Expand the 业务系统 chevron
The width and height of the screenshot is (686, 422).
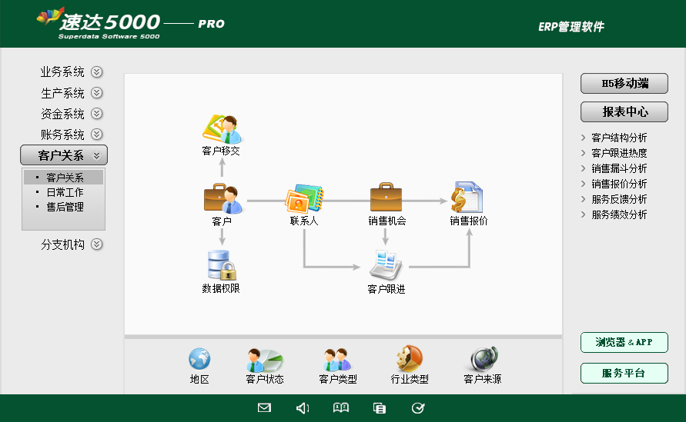point(97,71)
